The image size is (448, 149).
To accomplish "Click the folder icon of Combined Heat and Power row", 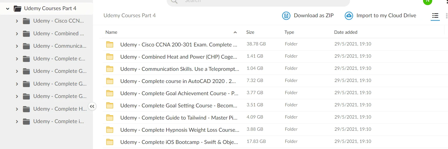I will 110,57.
